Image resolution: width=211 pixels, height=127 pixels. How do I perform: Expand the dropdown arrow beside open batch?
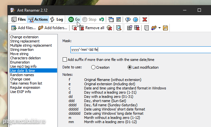click(x=159, y=28)
